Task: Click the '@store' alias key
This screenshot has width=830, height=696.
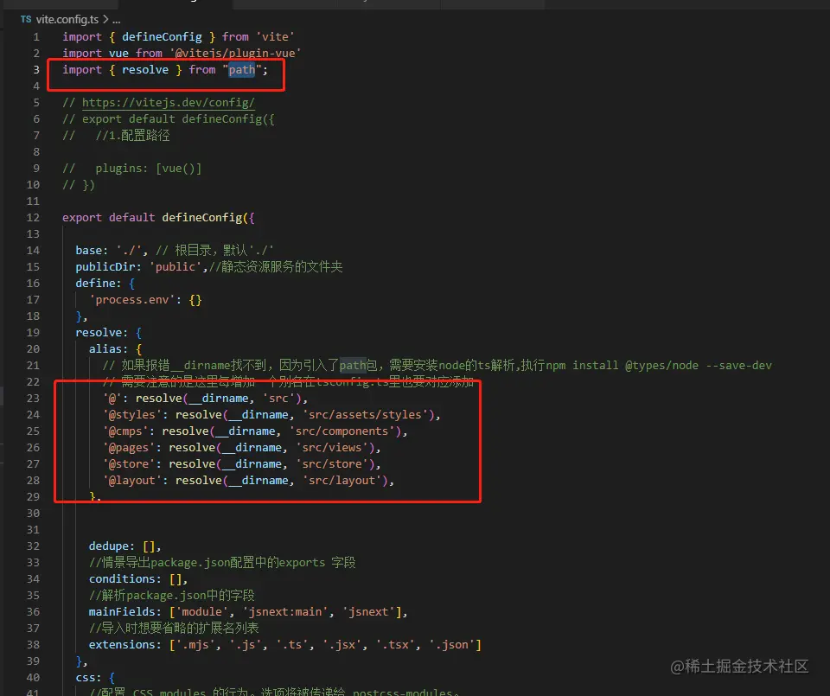Action: [x=129, y=463]
